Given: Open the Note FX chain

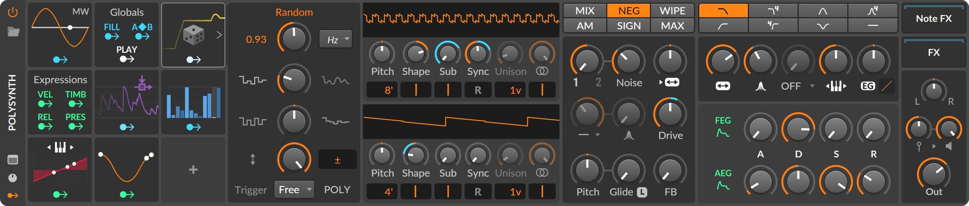Looking at the screenshot, I should 934,18.
